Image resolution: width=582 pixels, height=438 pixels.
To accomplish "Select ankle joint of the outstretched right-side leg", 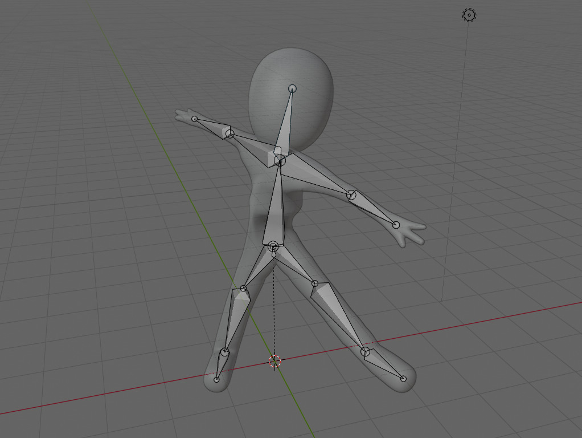I will (365, 352).
